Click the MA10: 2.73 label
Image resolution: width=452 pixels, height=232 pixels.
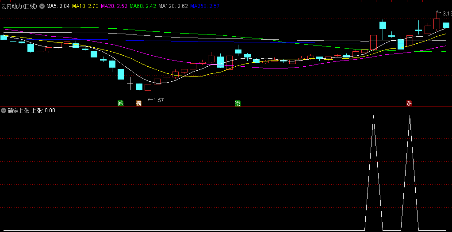click(x=85, y=6)
